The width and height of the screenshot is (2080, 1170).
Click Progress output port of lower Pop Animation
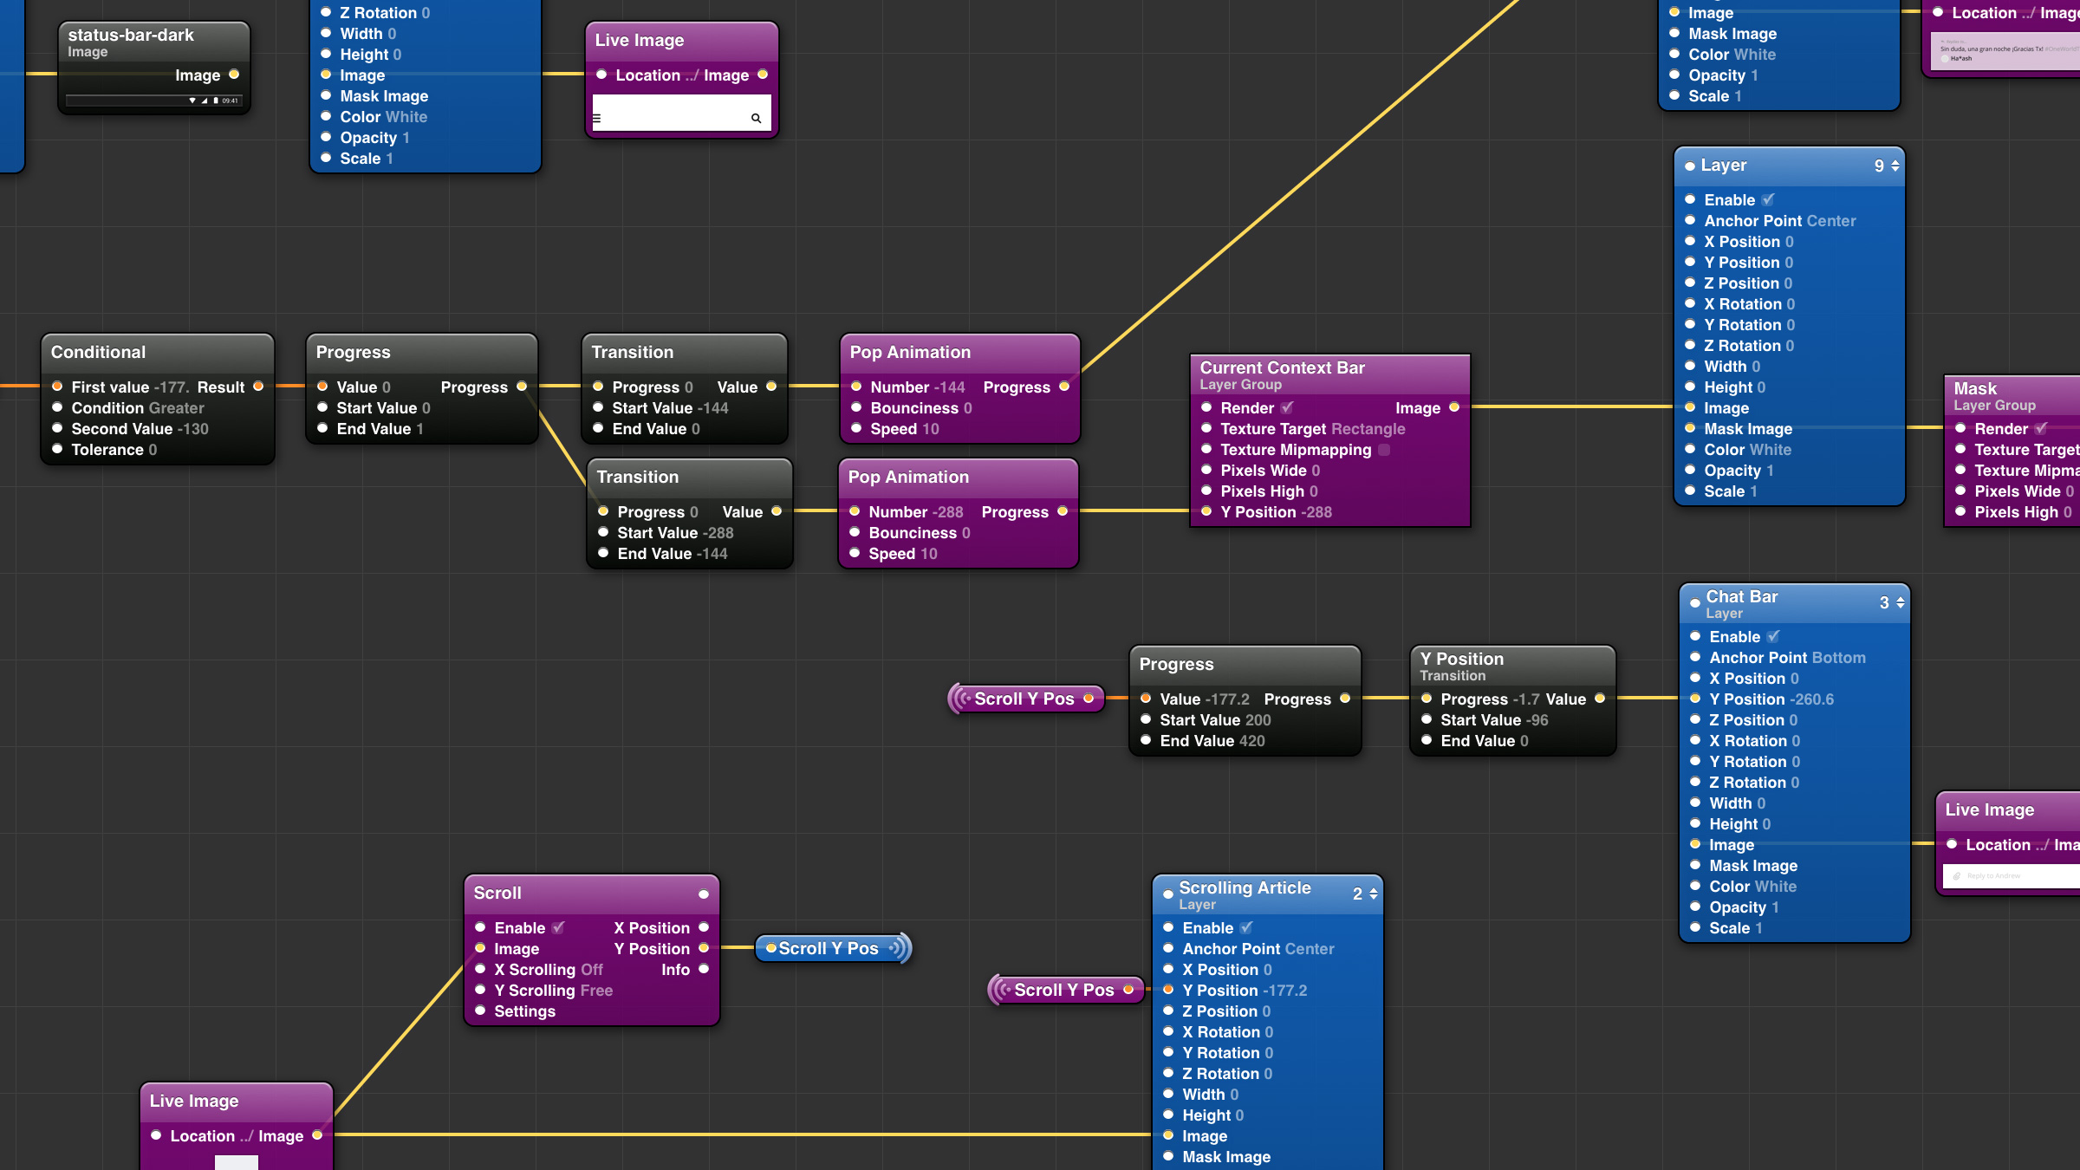tap(1063, 511)
